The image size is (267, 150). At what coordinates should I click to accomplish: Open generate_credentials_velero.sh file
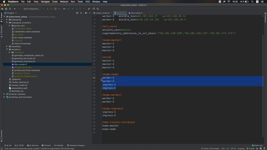(29, 55)
